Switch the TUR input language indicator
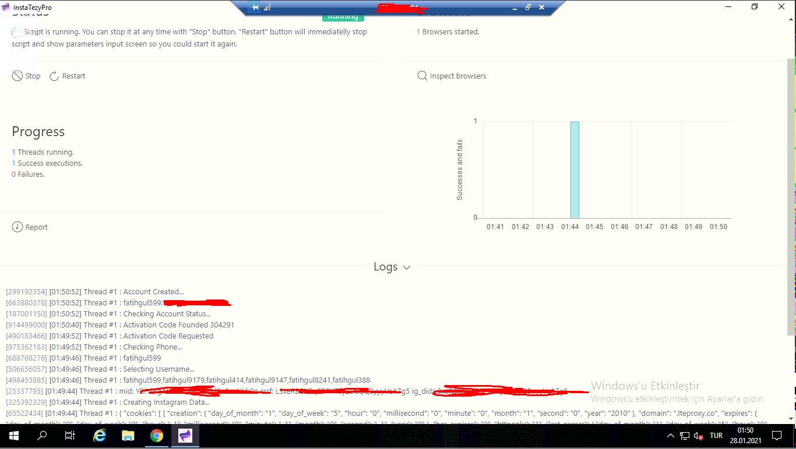The height and width of the screenshot is (449, 796). click(x=716, y=436)
